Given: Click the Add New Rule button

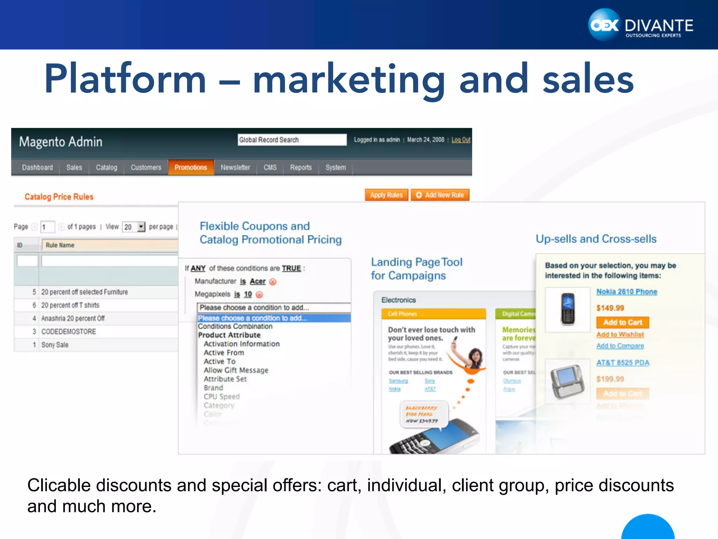Looking at the screenshot, I should [x=440, y=195].
